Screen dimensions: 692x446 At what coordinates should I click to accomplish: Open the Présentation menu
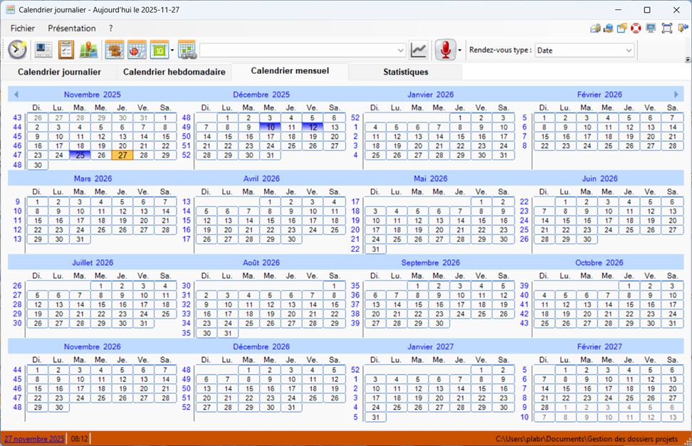pyautogui.click(x=71, y=28)
